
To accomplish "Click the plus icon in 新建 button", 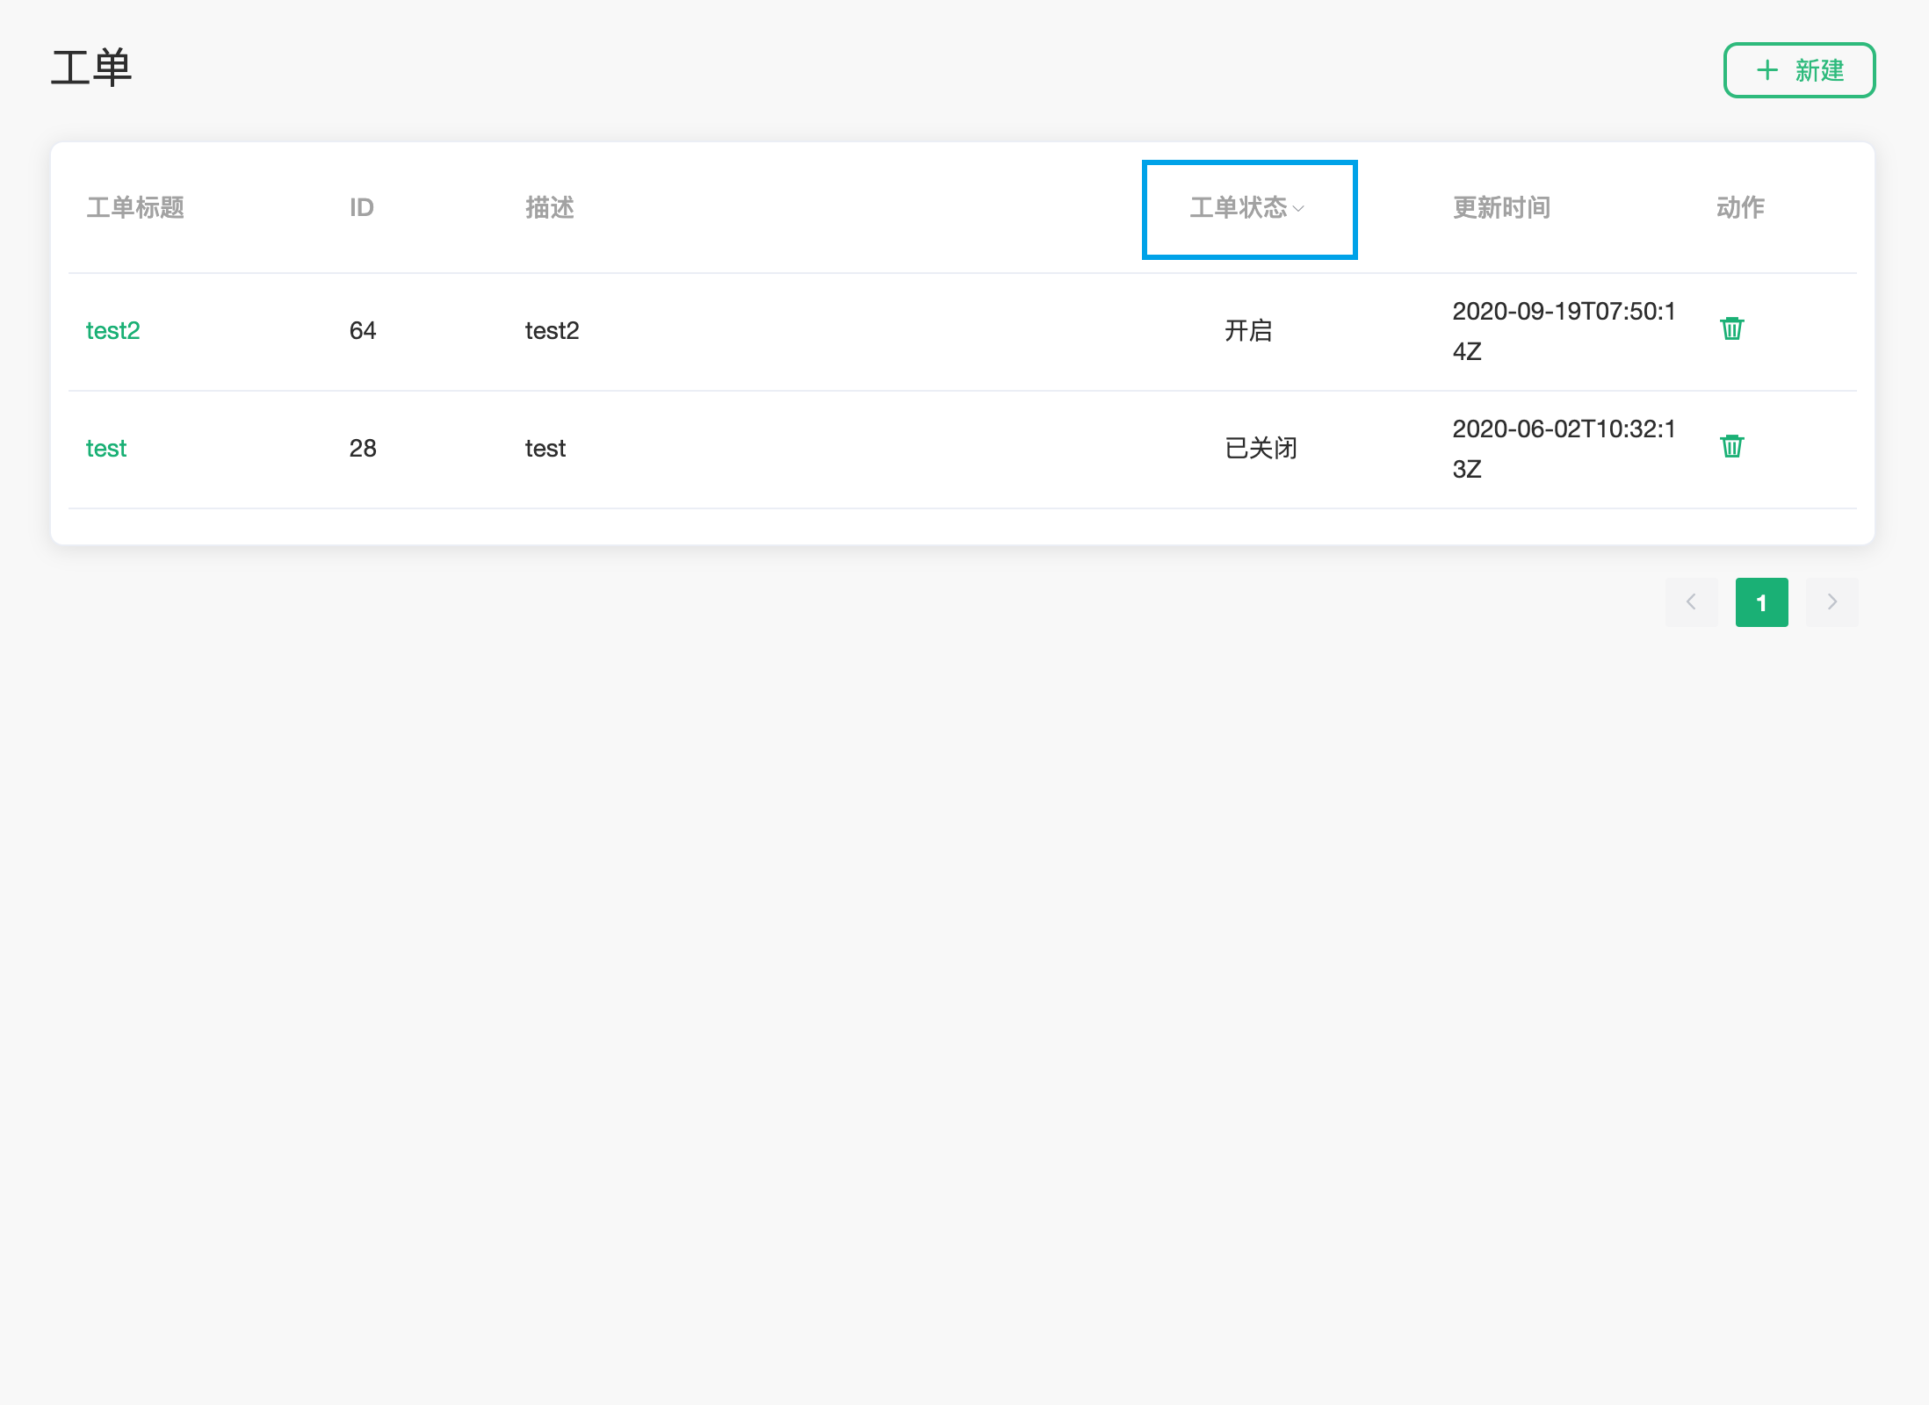I will (x=1766, y=70).
